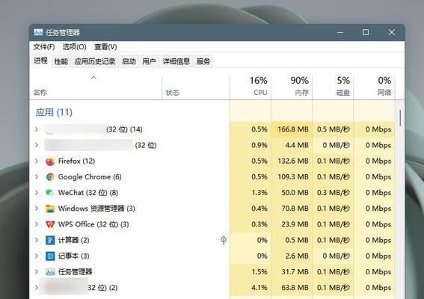This screenshot has width=424, height=299.
Task: Switch to the 用户 tab
Action: click(x=149, y=61)
